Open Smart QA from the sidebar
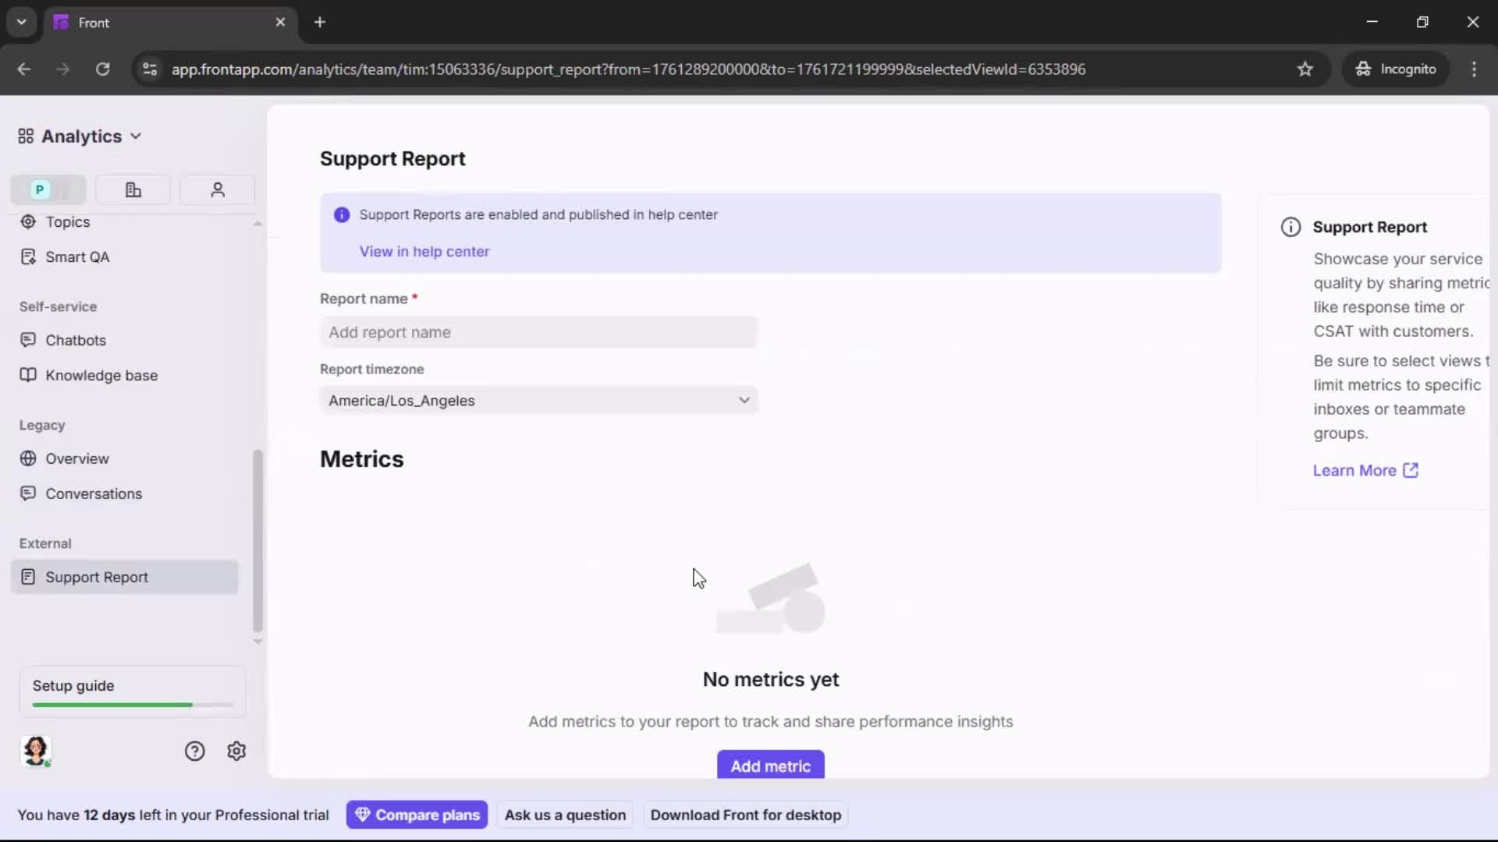The height and width of the screenshot is (842, 1498). point(77,256)
